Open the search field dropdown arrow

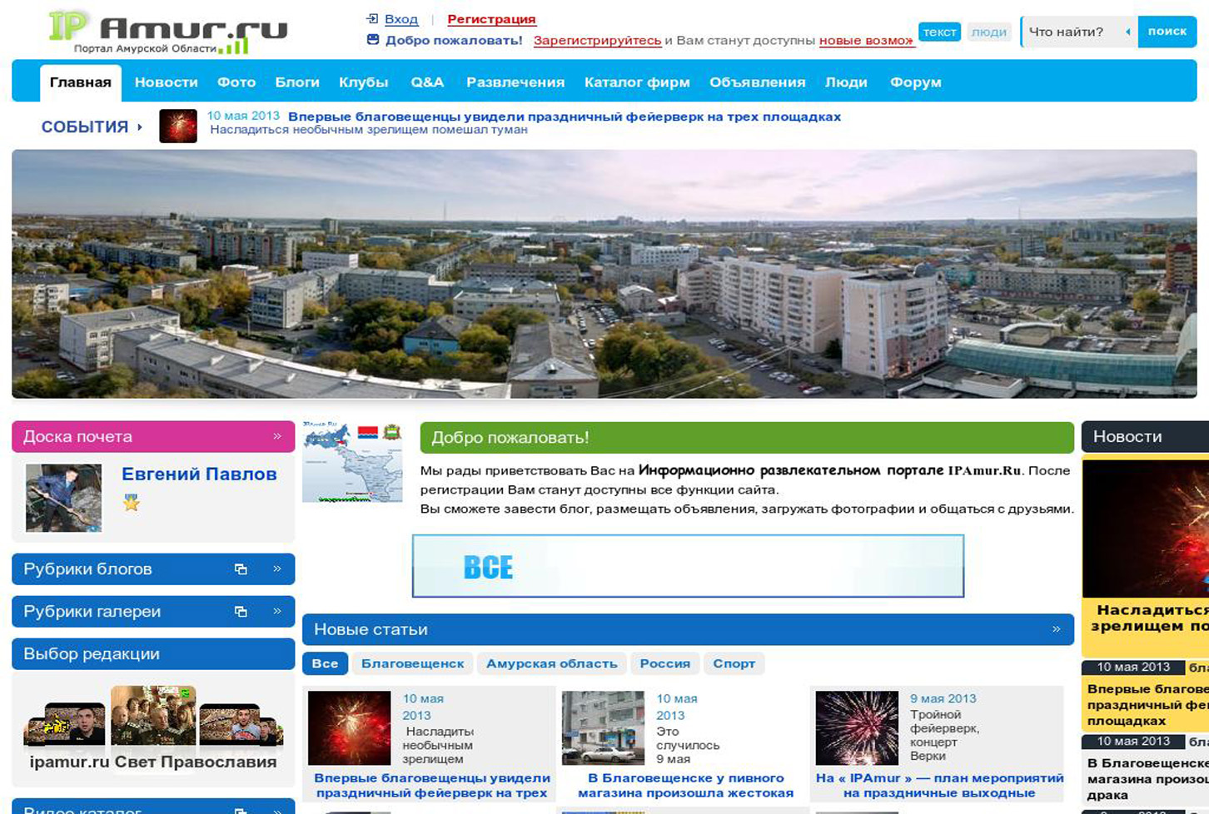point(1127,32)
